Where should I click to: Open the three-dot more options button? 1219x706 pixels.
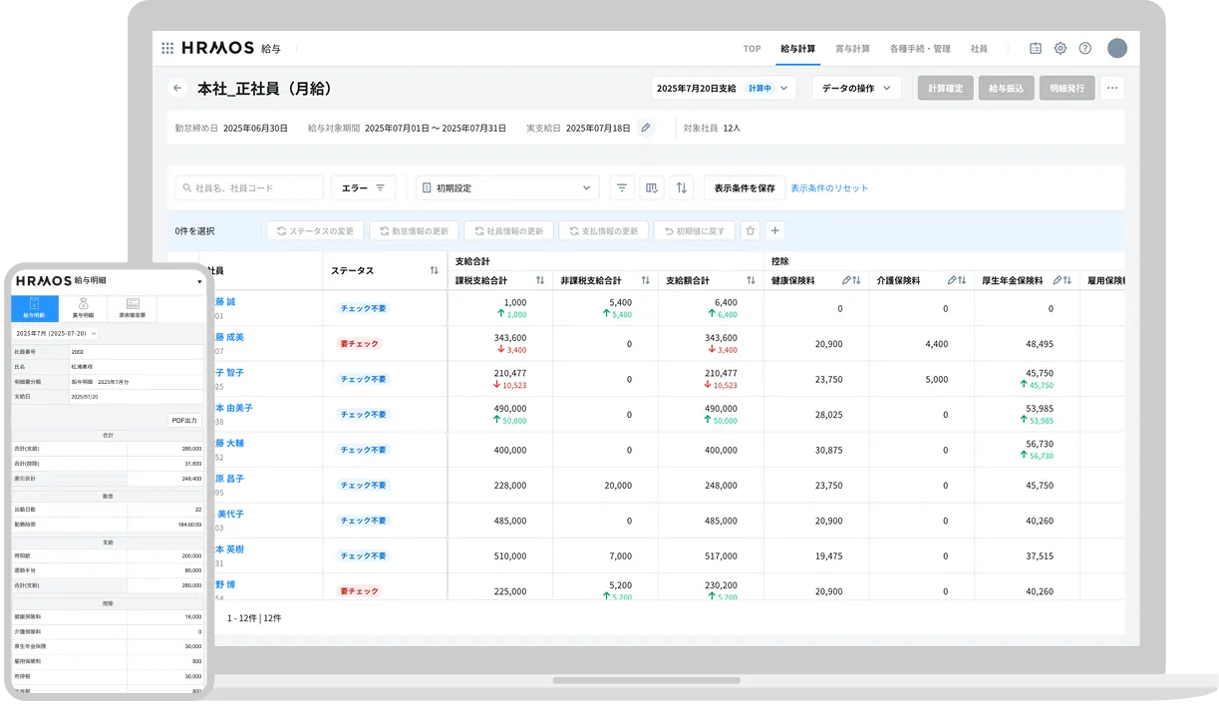1112,88
